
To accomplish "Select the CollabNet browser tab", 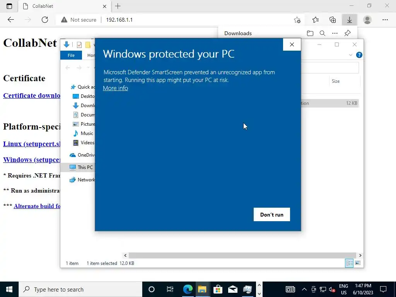I will (x=65, y=6).
